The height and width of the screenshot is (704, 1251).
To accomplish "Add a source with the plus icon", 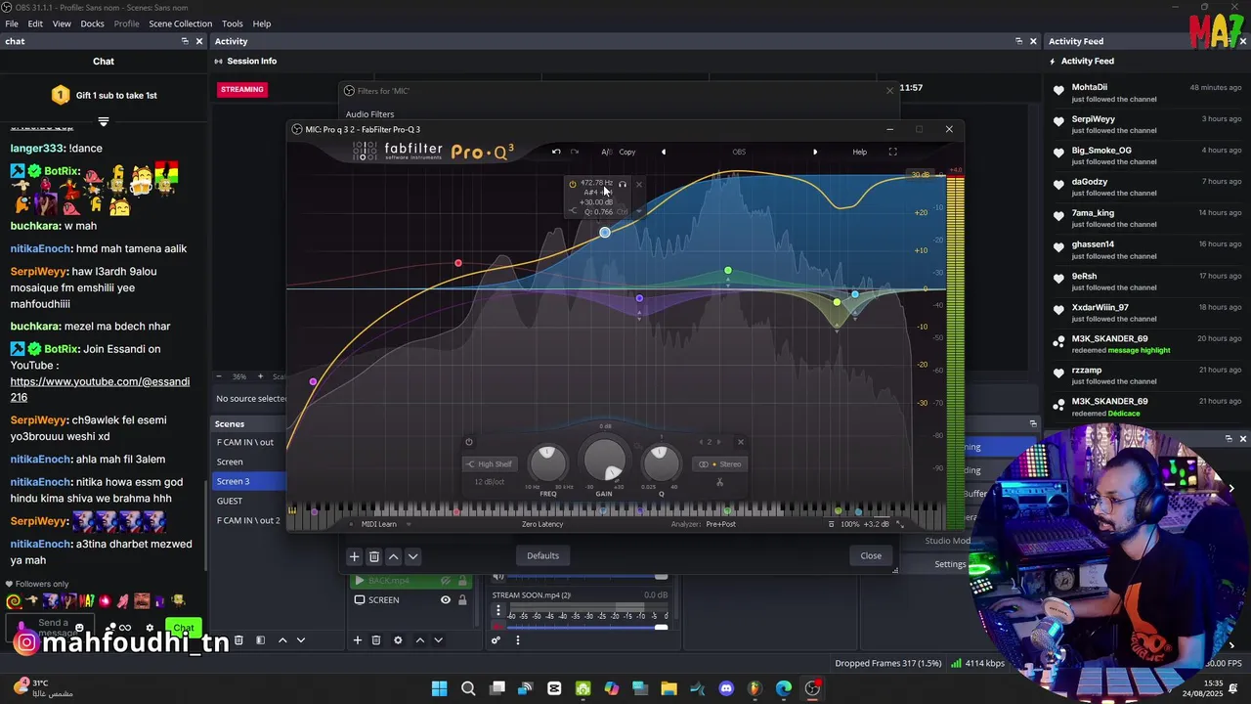I will 358,640.
